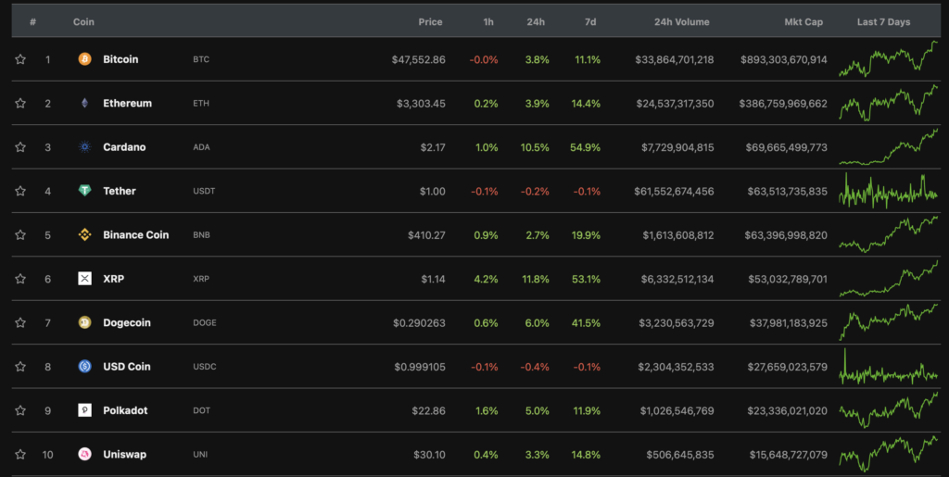Open the Ethereum coin name link
949x477 pixels.
point(127,103)
